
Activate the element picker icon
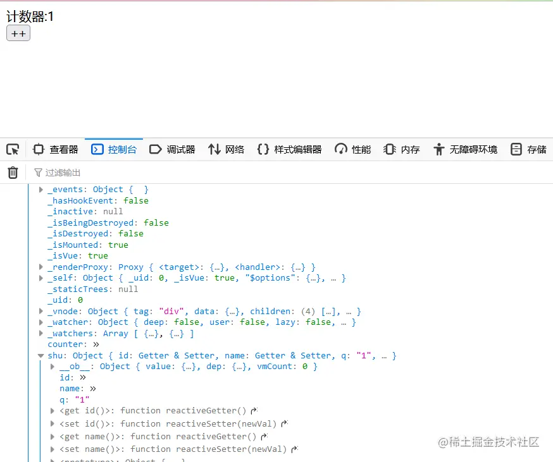click(x=13, y=150)
